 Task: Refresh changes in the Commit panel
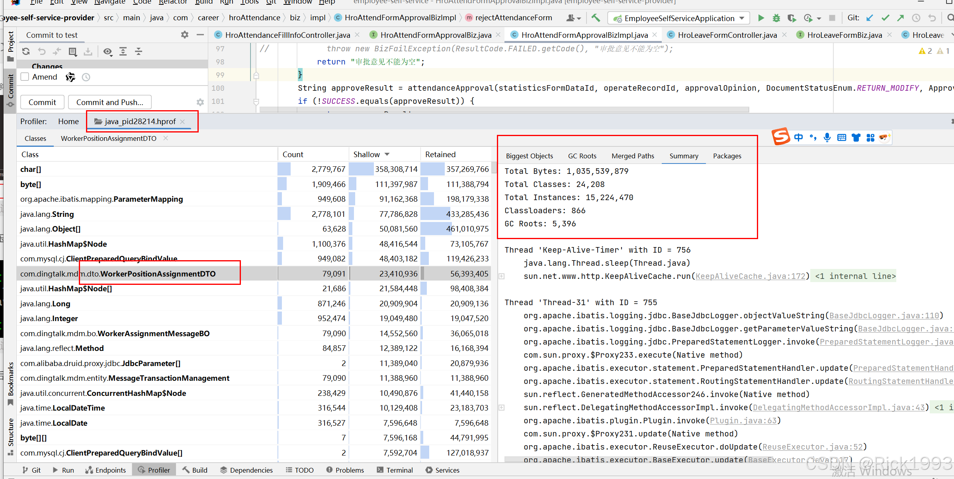click(x=26, y=51)
